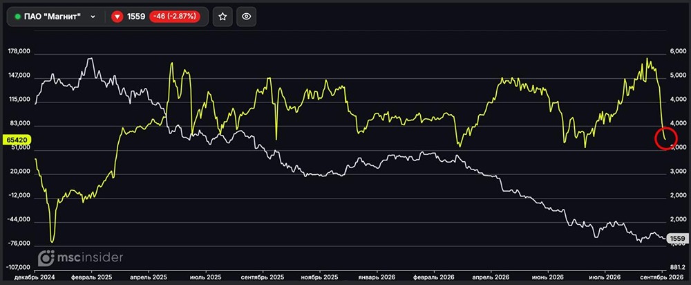Click the апрель 2026 date label
691x285 pixels.
click(x=491, y=277)
